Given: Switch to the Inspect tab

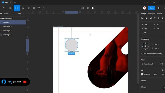Looking at the screenshot, I should [x=159, y=14].
